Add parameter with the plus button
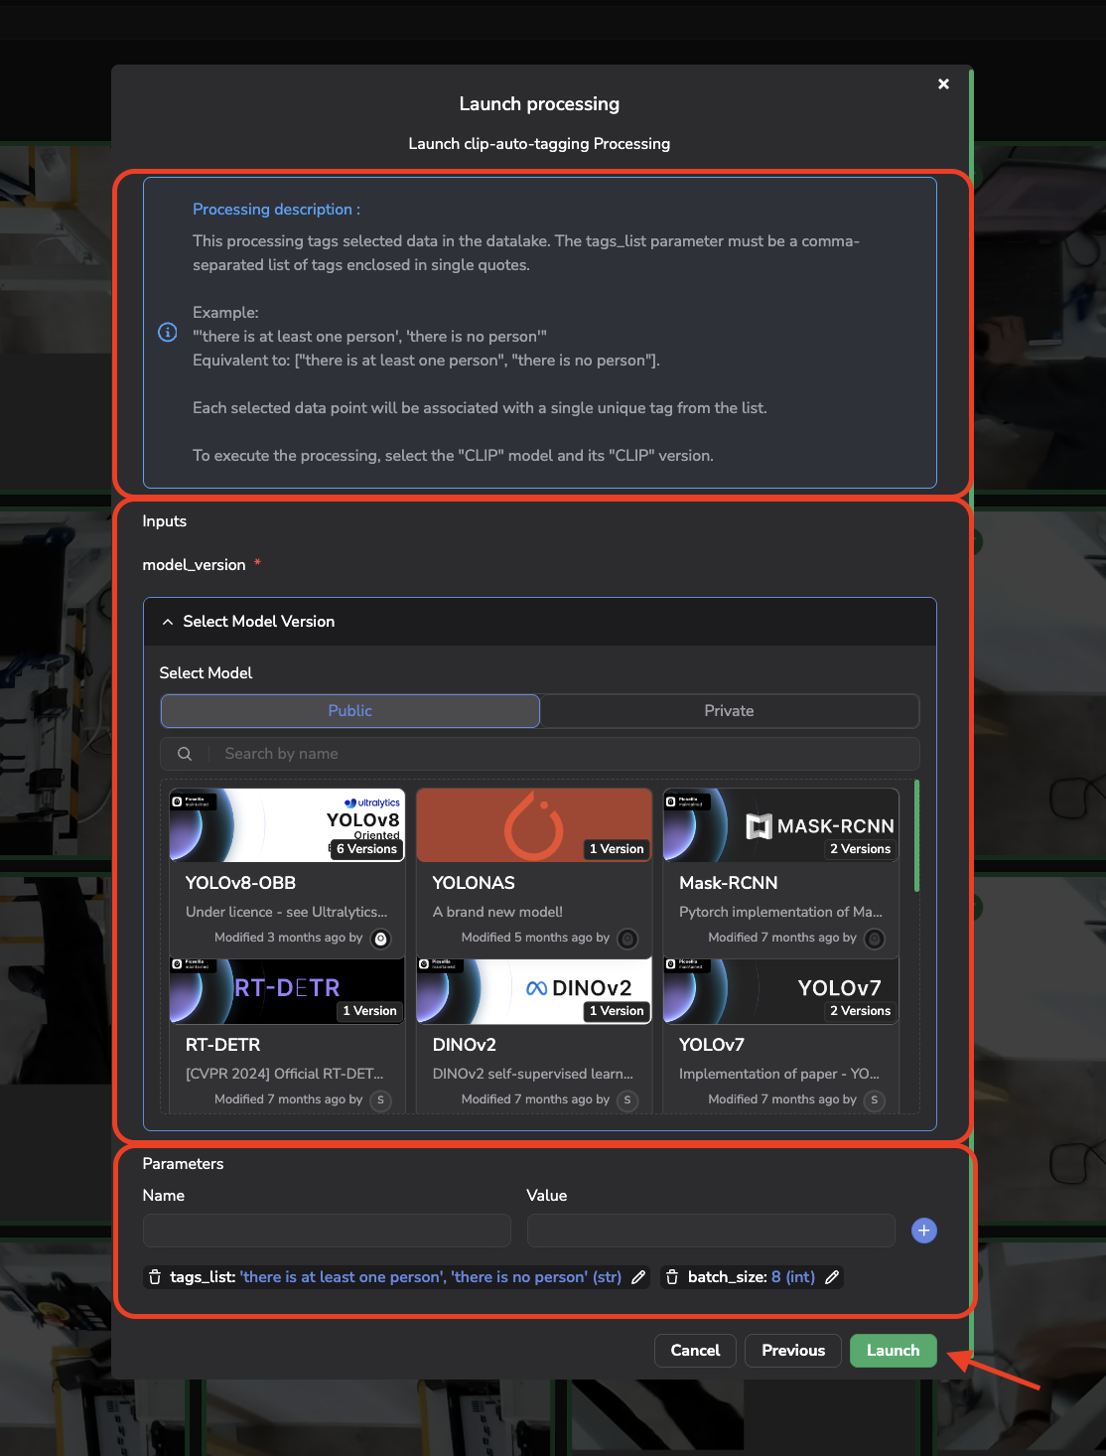 924,1231
